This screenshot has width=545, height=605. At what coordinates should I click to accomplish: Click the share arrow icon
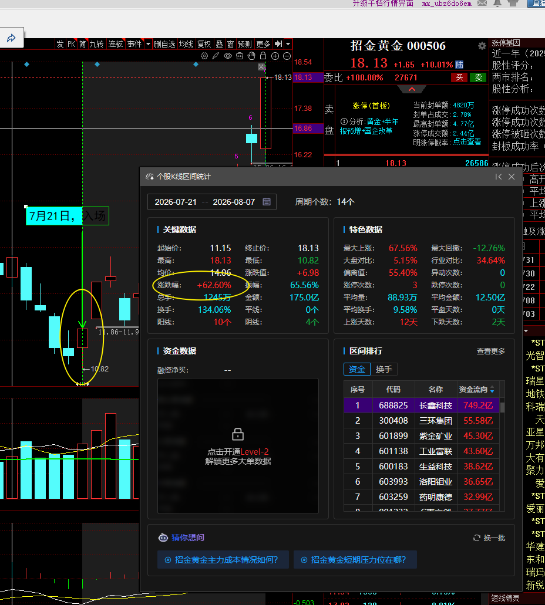[11, 38]
